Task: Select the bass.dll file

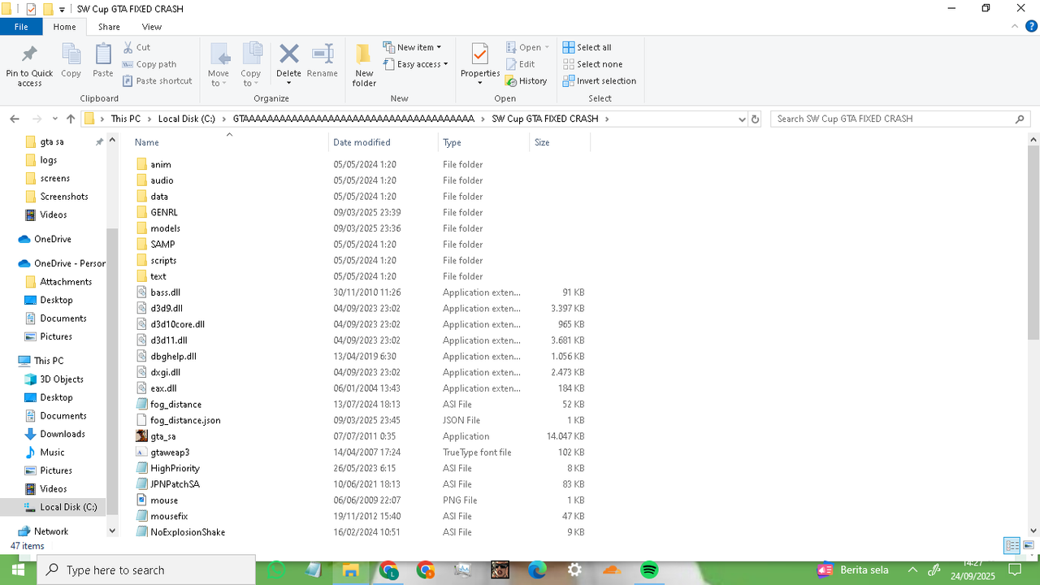Action: point(165,292)
